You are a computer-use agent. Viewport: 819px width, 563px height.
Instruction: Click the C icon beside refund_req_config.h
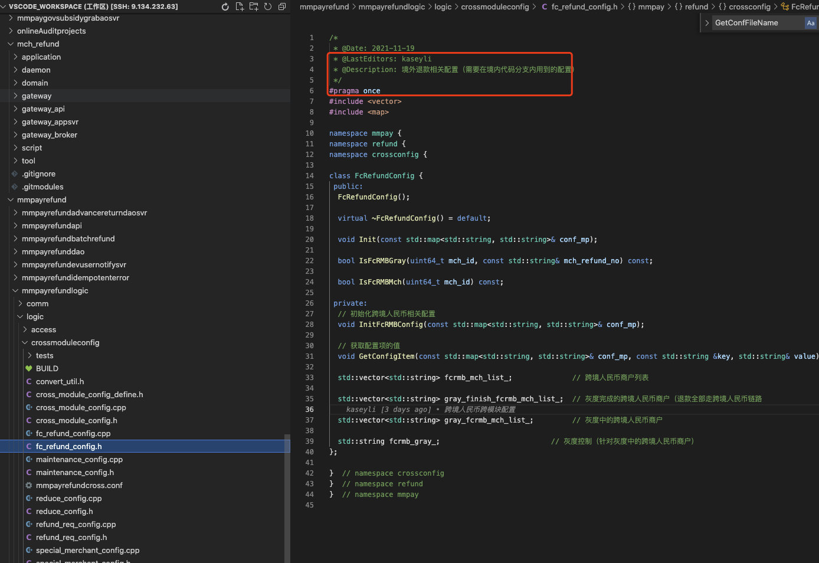[29, 537]
